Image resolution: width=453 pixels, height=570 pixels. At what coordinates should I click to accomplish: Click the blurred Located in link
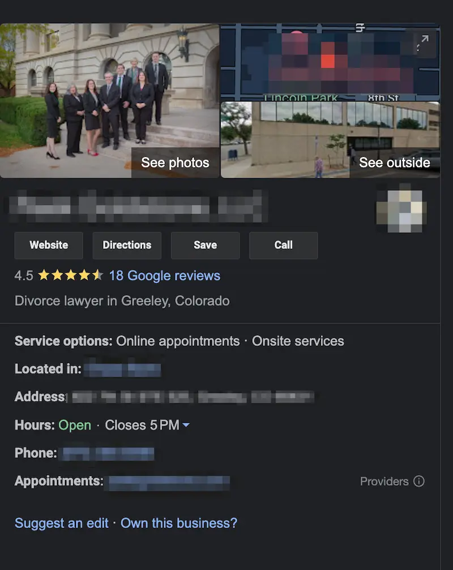(122, 370)
